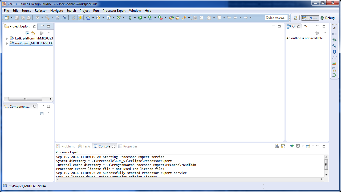Open the Open Resource briefcase icon
Image resolution: width=341 pixels, height=192 pixels.
coord(177,18)
